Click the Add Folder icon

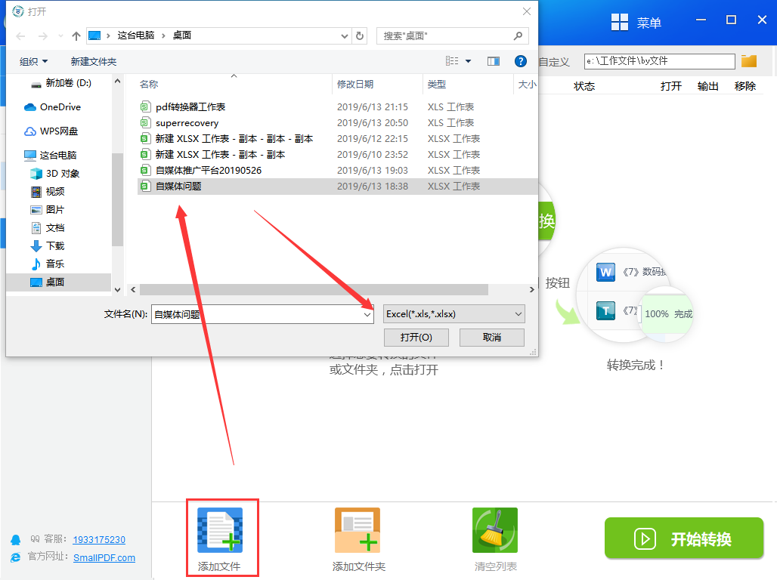point(358,530)
